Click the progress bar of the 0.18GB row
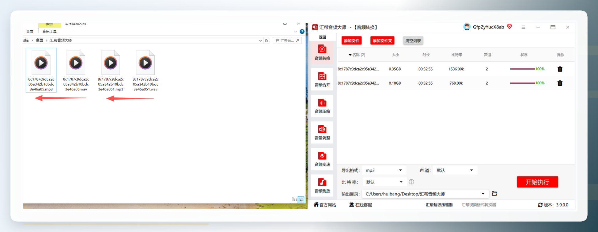The height and width of the screenshot is (232, 598). click(x=522, y=83)
